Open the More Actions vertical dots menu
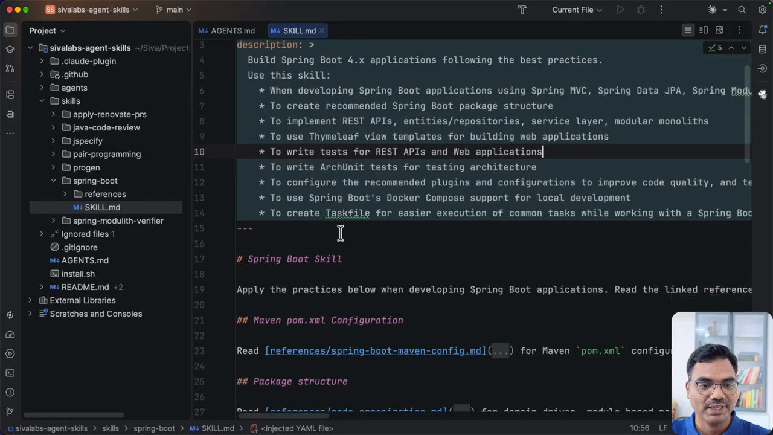The image size is (773, 435). point(661,10)
